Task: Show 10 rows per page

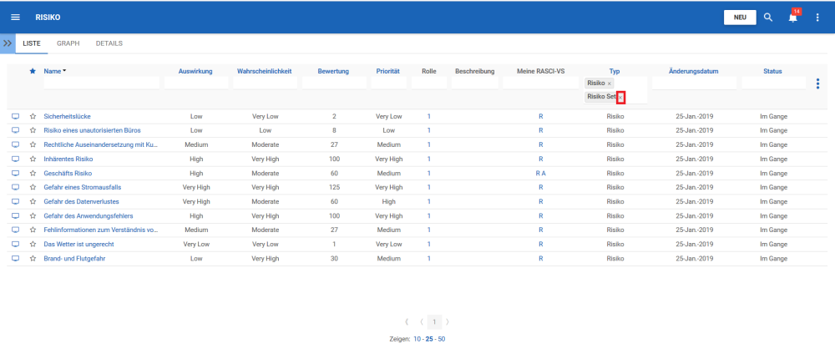Action: (x=417, y=339)
